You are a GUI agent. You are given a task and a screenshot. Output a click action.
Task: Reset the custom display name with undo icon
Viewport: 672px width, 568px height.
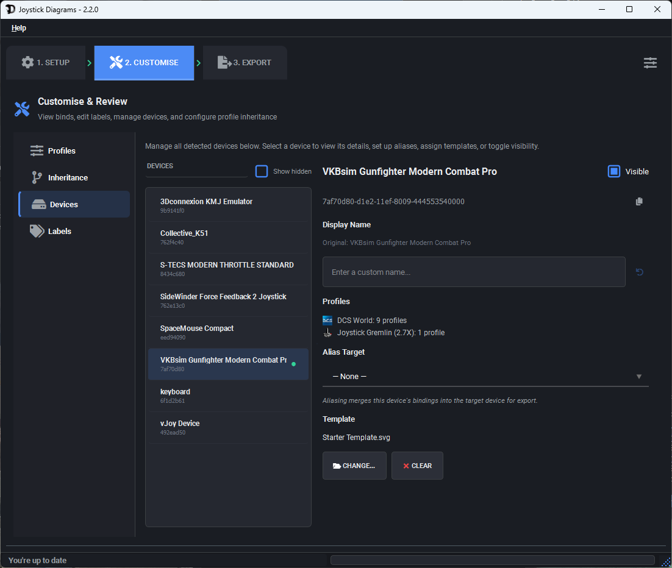[x=639, y=272]
